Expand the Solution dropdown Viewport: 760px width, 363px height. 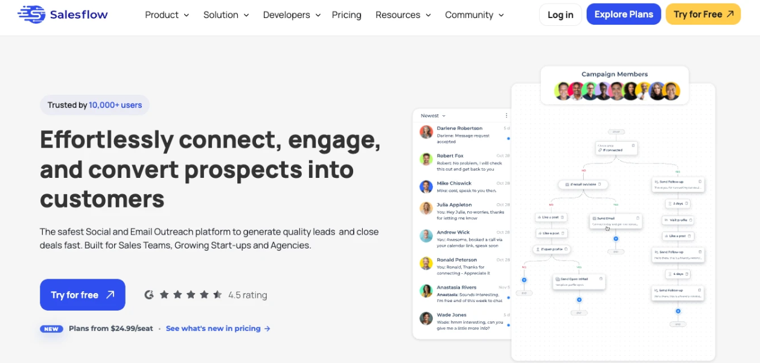tap(226, 14)
